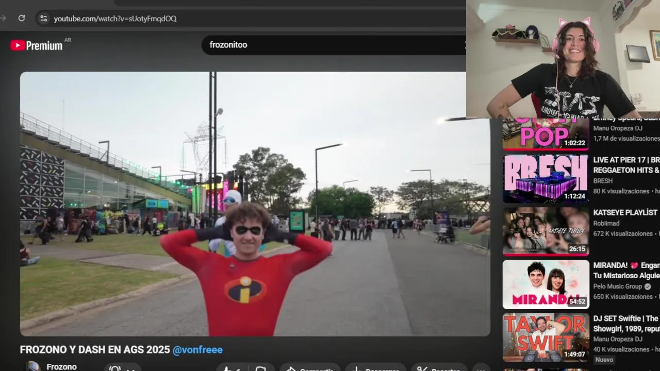Open the KATSEYE PLAYLIST video thumbnail
Screen dimensions: 660x371
pos(546,231)
